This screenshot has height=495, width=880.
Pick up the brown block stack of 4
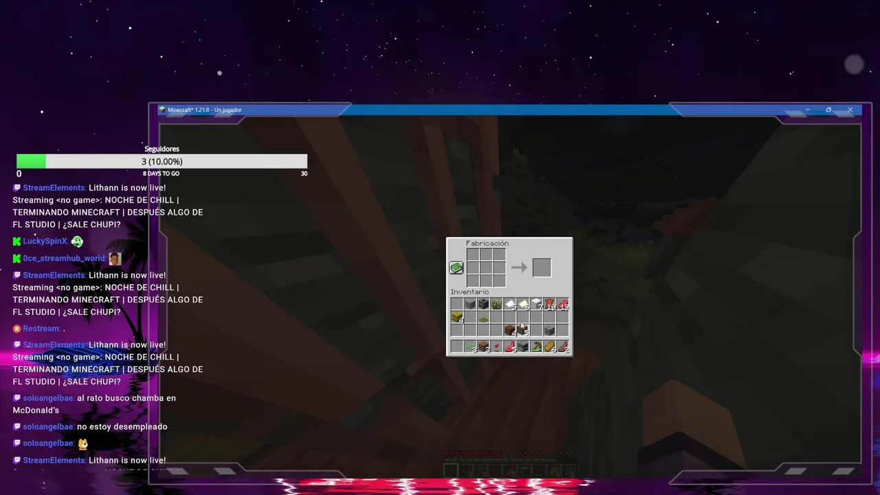point(509,330)
